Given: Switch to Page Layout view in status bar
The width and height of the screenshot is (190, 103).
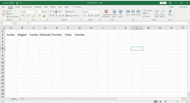Looking at the screenshot, I should click(x=161, y=102).
